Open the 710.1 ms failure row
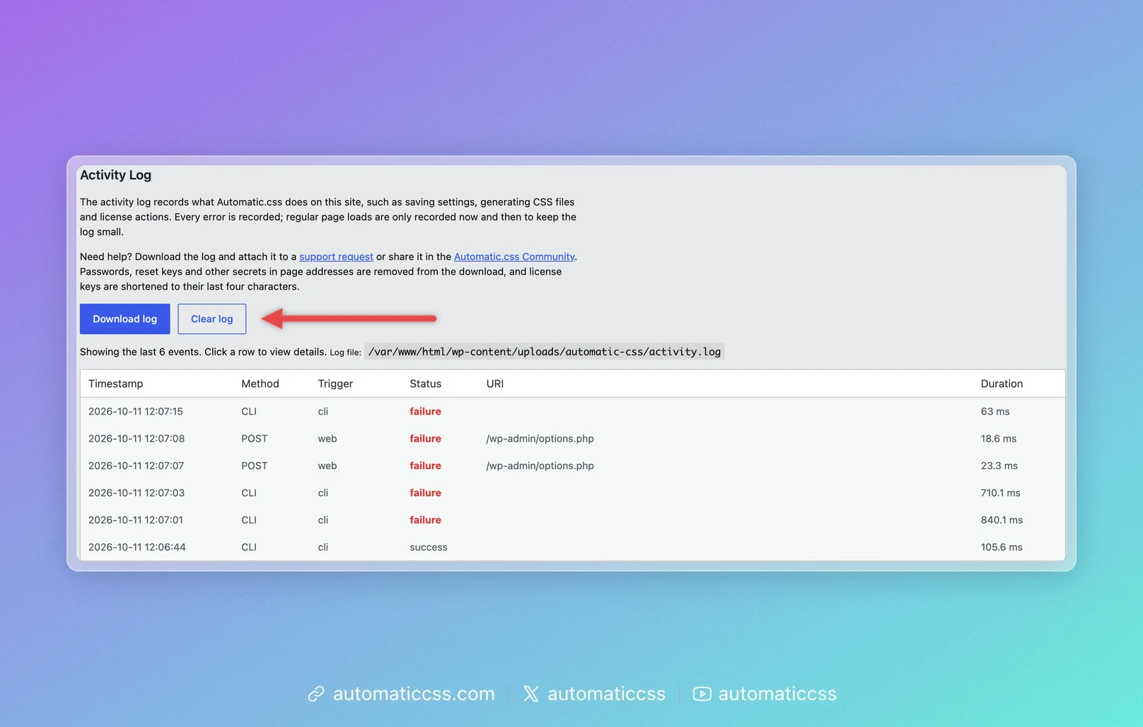 572,492
